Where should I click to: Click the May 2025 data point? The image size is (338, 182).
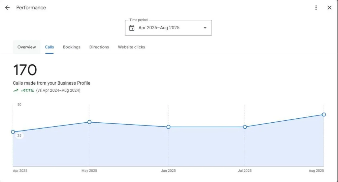(89, 122)
